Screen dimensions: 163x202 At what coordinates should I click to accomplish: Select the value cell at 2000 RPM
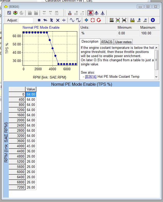pos(31,120)
